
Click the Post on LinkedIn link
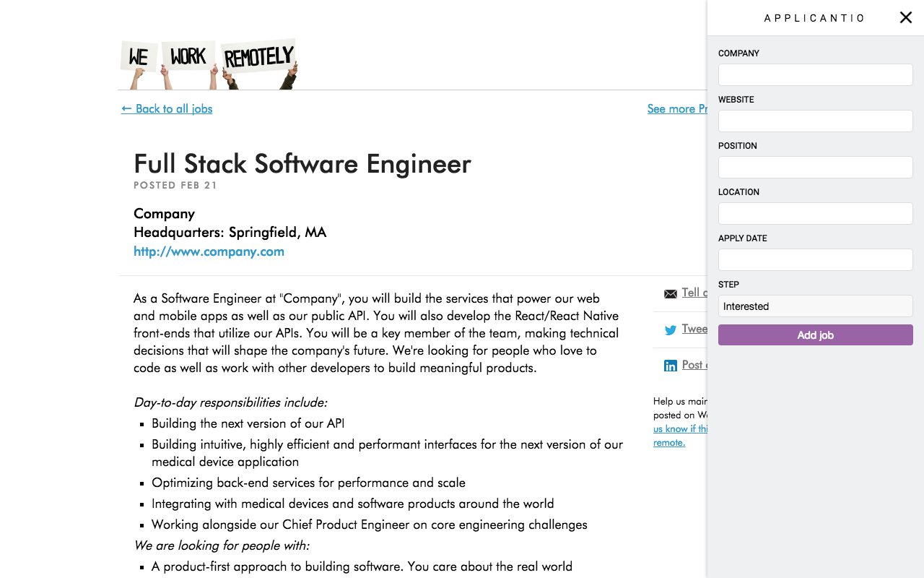pos(694,365)
